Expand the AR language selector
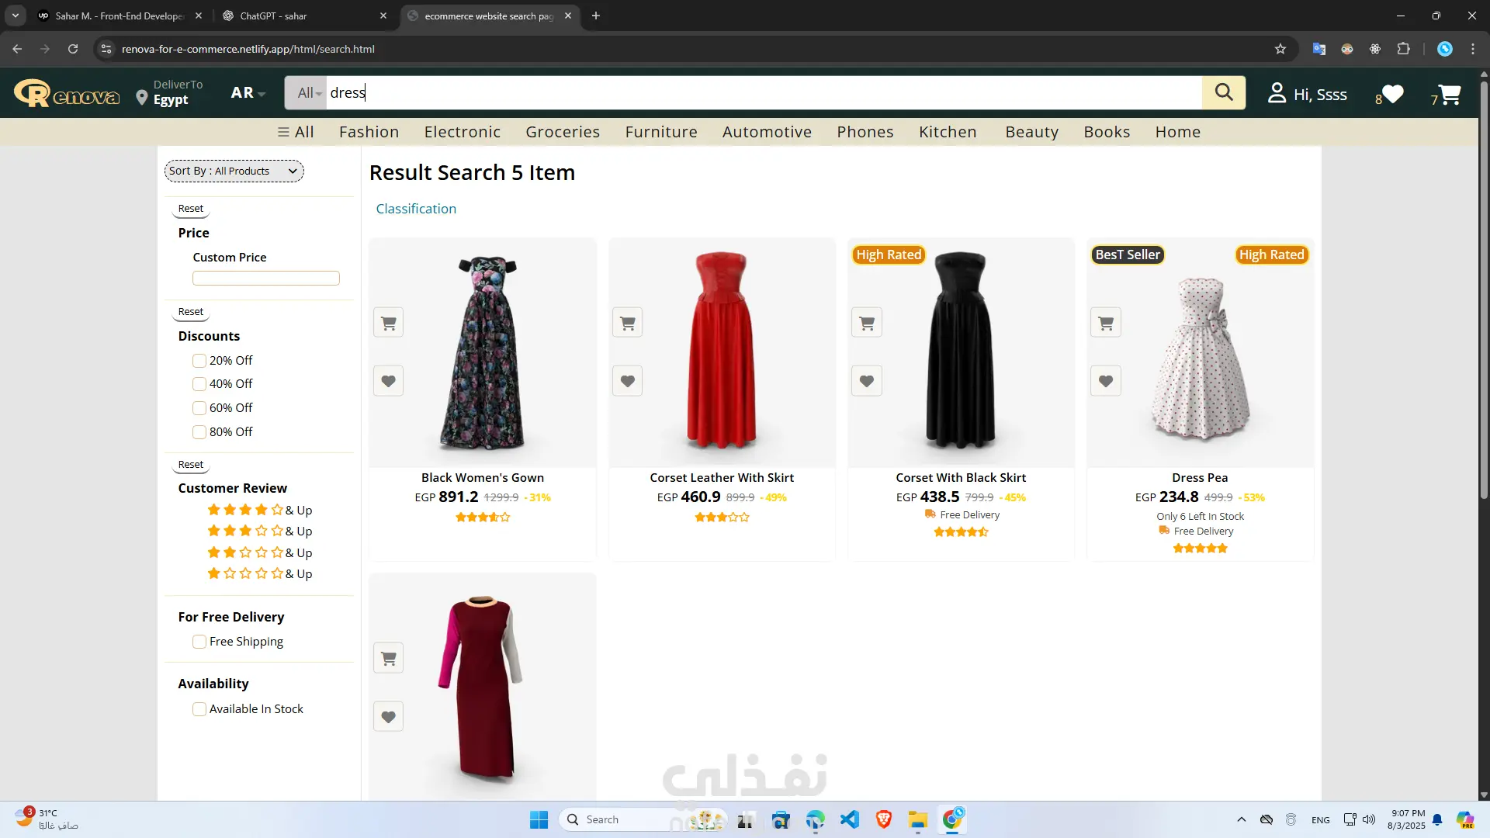 coord(248,93)
